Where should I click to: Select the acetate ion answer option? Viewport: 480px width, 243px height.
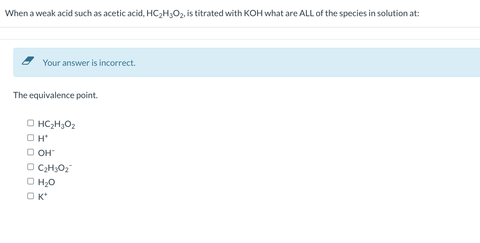tap(31, 166)
